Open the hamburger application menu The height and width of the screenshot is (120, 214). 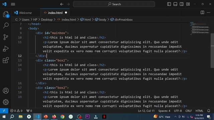(13, 4)
